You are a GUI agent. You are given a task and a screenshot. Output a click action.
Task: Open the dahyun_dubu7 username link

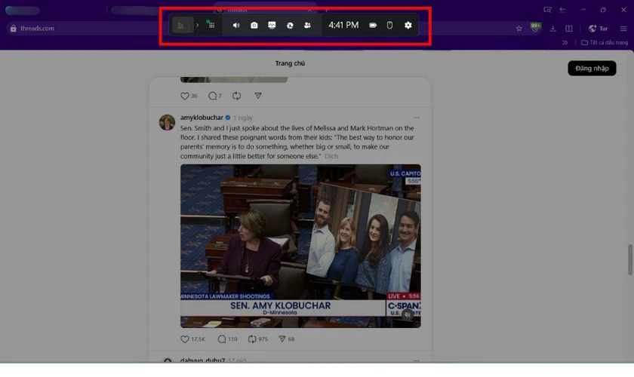point(202,360)
